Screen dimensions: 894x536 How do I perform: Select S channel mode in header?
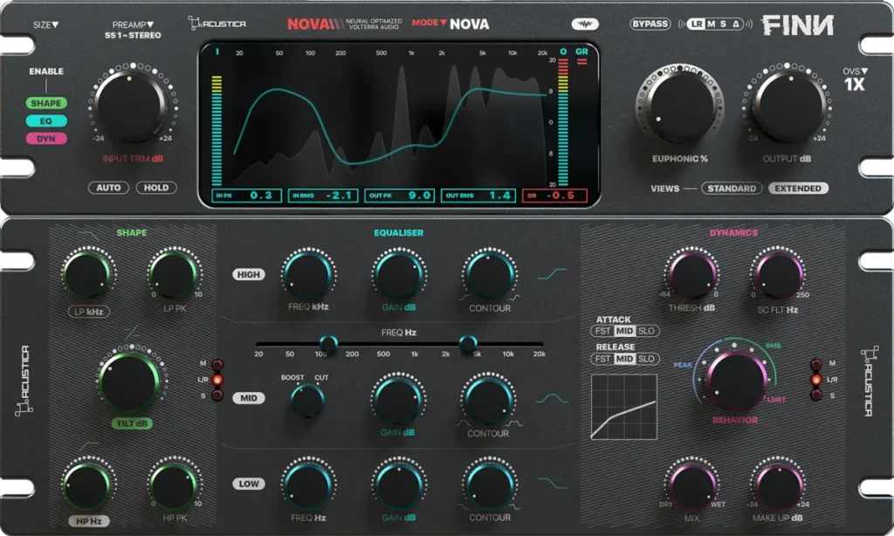click(723, 24)
